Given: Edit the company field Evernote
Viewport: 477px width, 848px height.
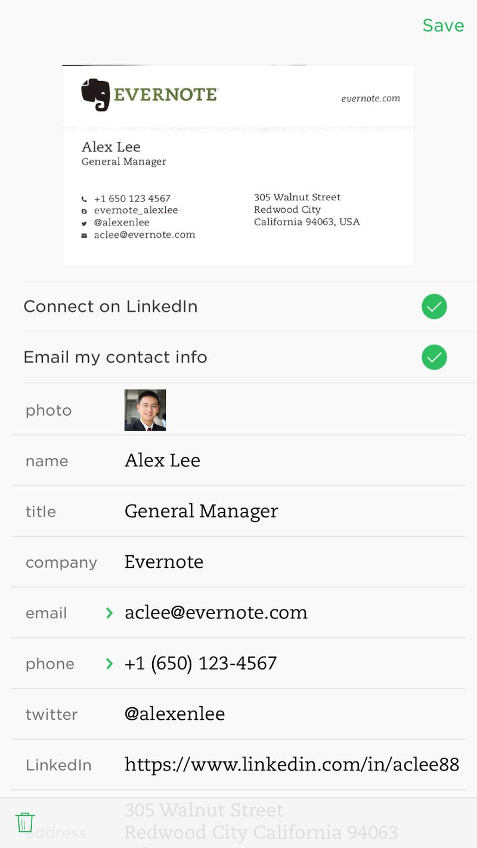Looking at the screenshot, I should [x=164, y=562].
